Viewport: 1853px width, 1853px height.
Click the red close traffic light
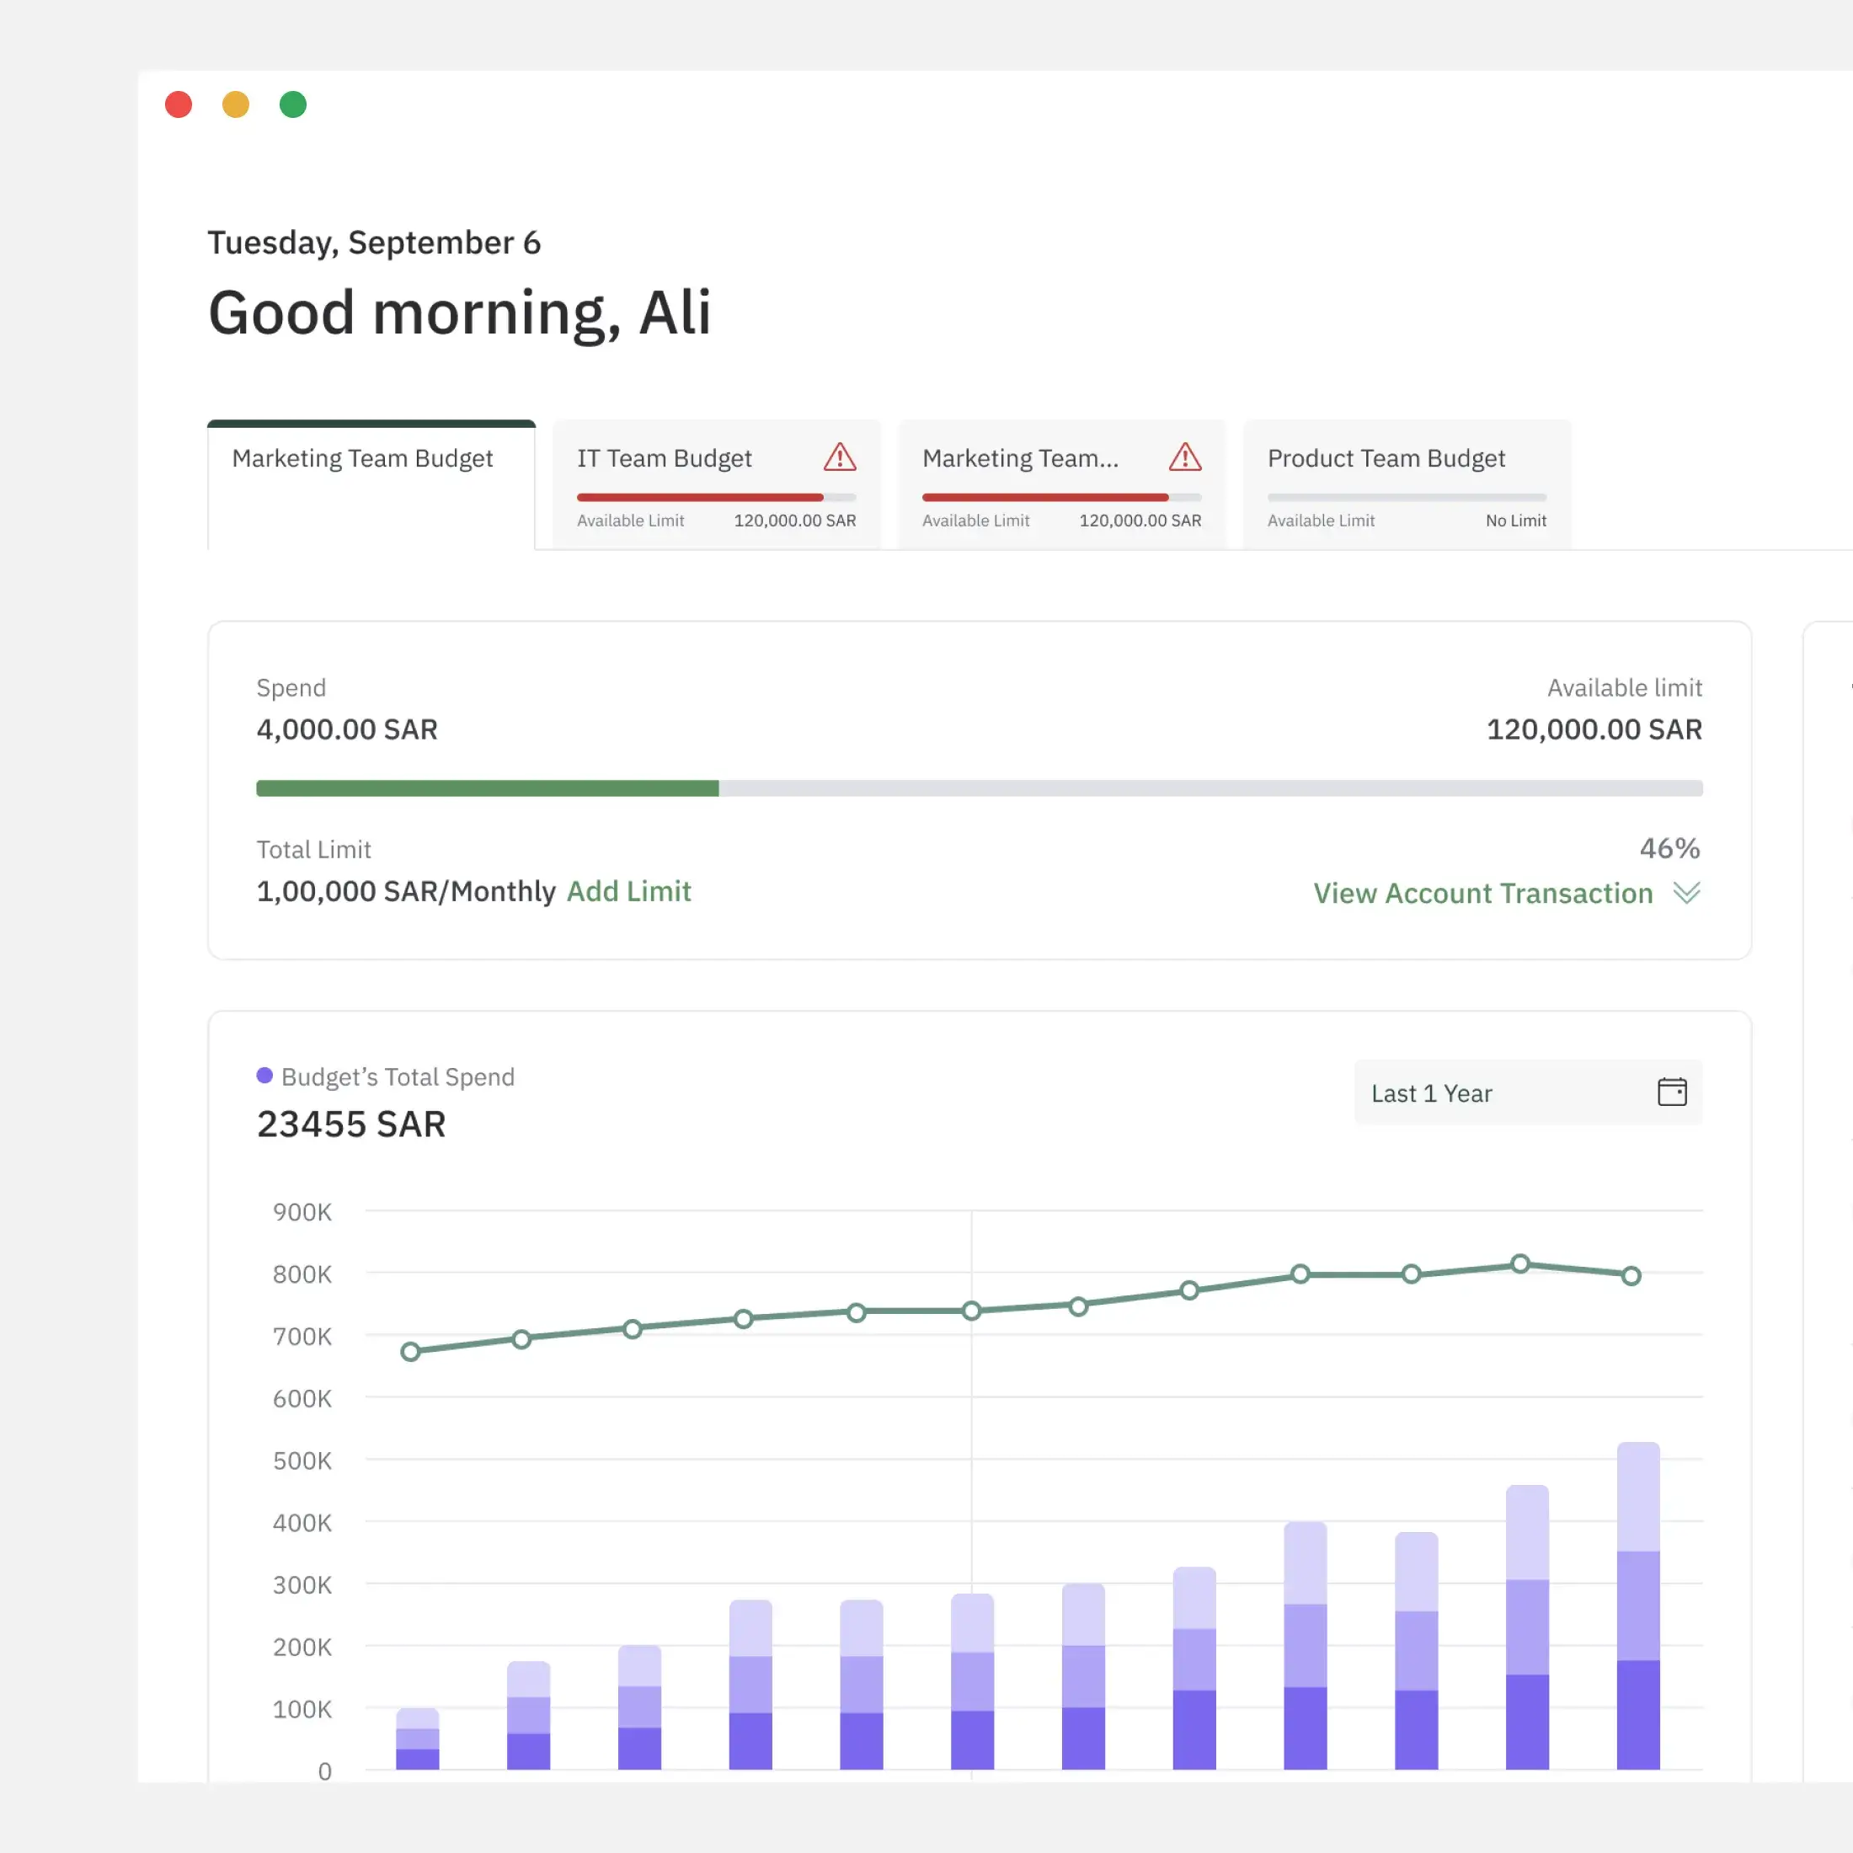pos(178,104)
